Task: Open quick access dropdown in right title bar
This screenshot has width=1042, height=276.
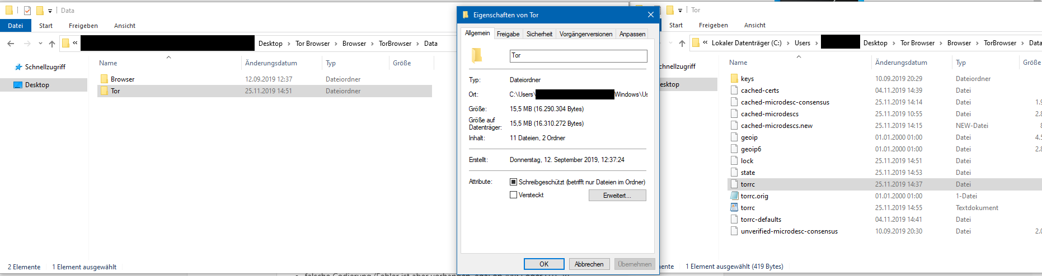Action: pos(680,10)
